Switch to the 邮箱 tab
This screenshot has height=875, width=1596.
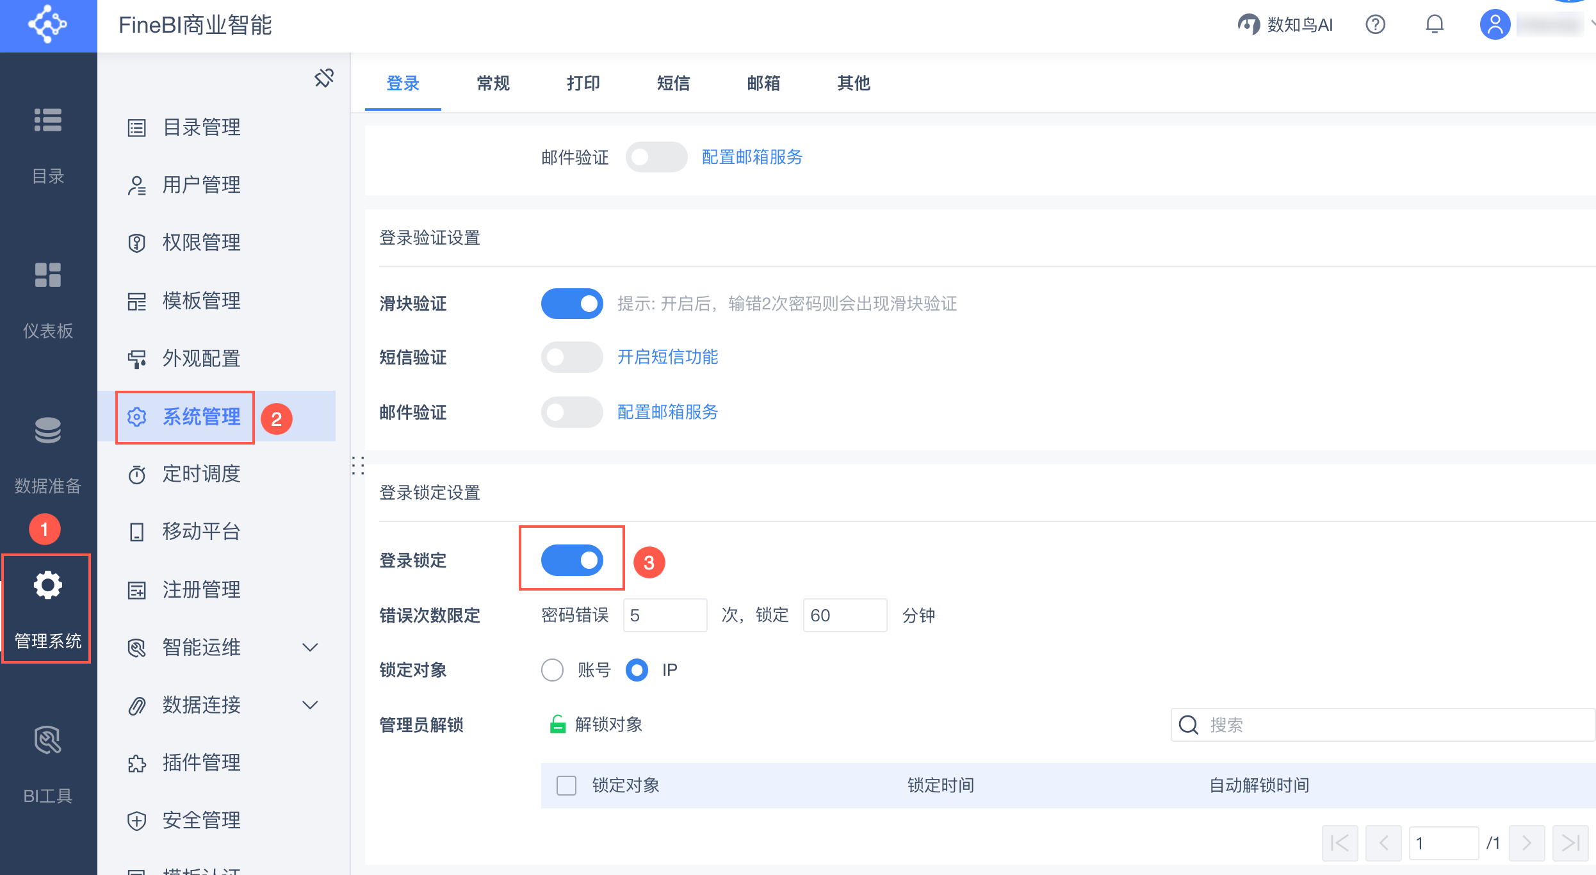pyautogui.click(x=763, y=83)
